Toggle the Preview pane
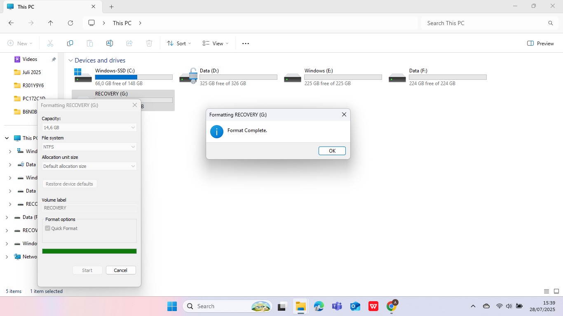This screenshot has height=316, width=563. tap(540, 43)
